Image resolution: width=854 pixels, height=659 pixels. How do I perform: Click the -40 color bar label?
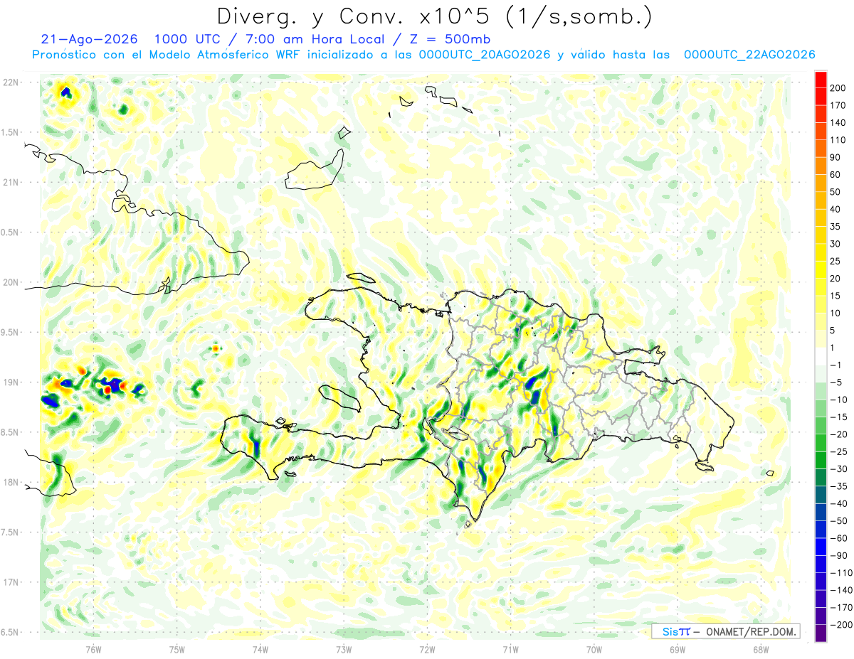[x=840, y=503]
